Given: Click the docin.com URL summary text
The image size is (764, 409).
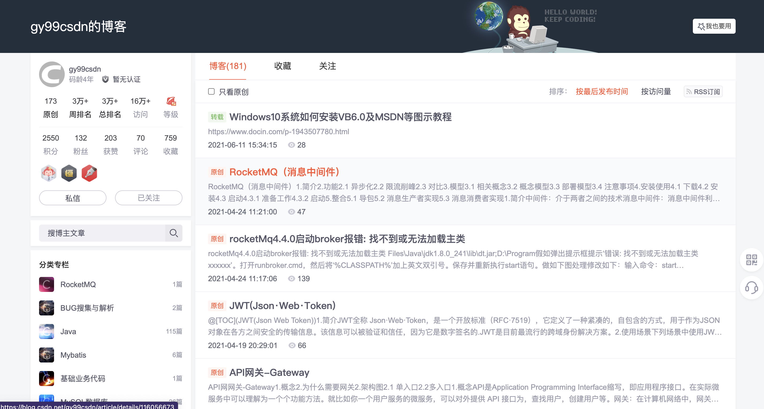Looking at the screenshot, I should point(278,132).
